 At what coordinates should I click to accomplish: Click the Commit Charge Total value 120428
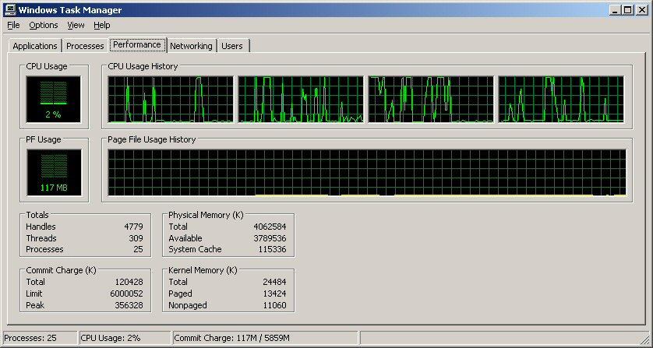coord(129,282)
